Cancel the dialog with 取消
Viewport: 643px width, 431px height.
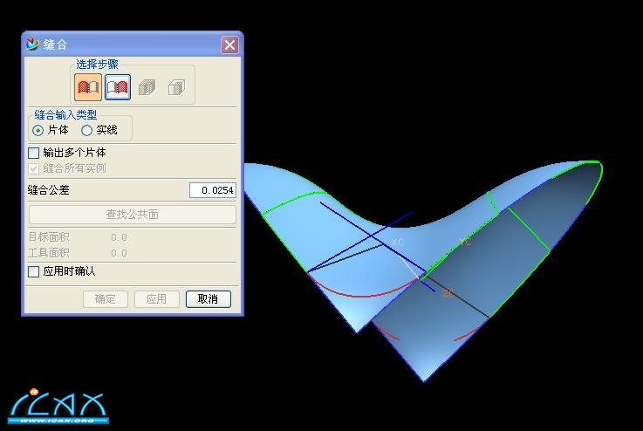[209, 299]
